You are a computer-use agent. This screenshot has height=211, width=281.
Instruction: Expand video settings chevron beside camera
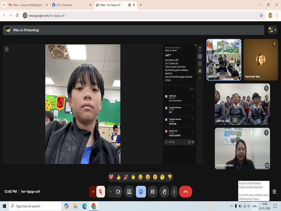coord(111,192)
